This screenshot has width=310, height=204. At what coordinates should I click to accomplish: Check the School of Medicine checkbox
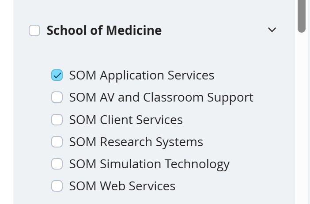[x=34, y=30]
